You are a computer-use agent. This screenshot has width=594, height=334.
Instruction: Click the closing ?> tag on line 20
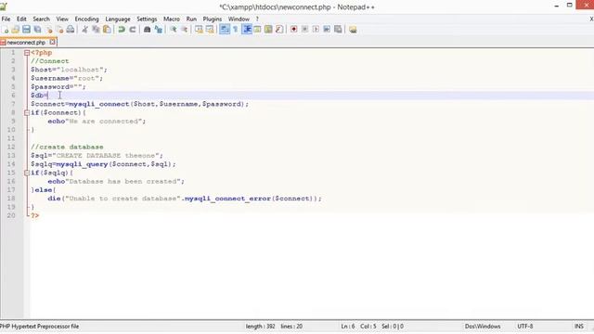tap(35, 216)
